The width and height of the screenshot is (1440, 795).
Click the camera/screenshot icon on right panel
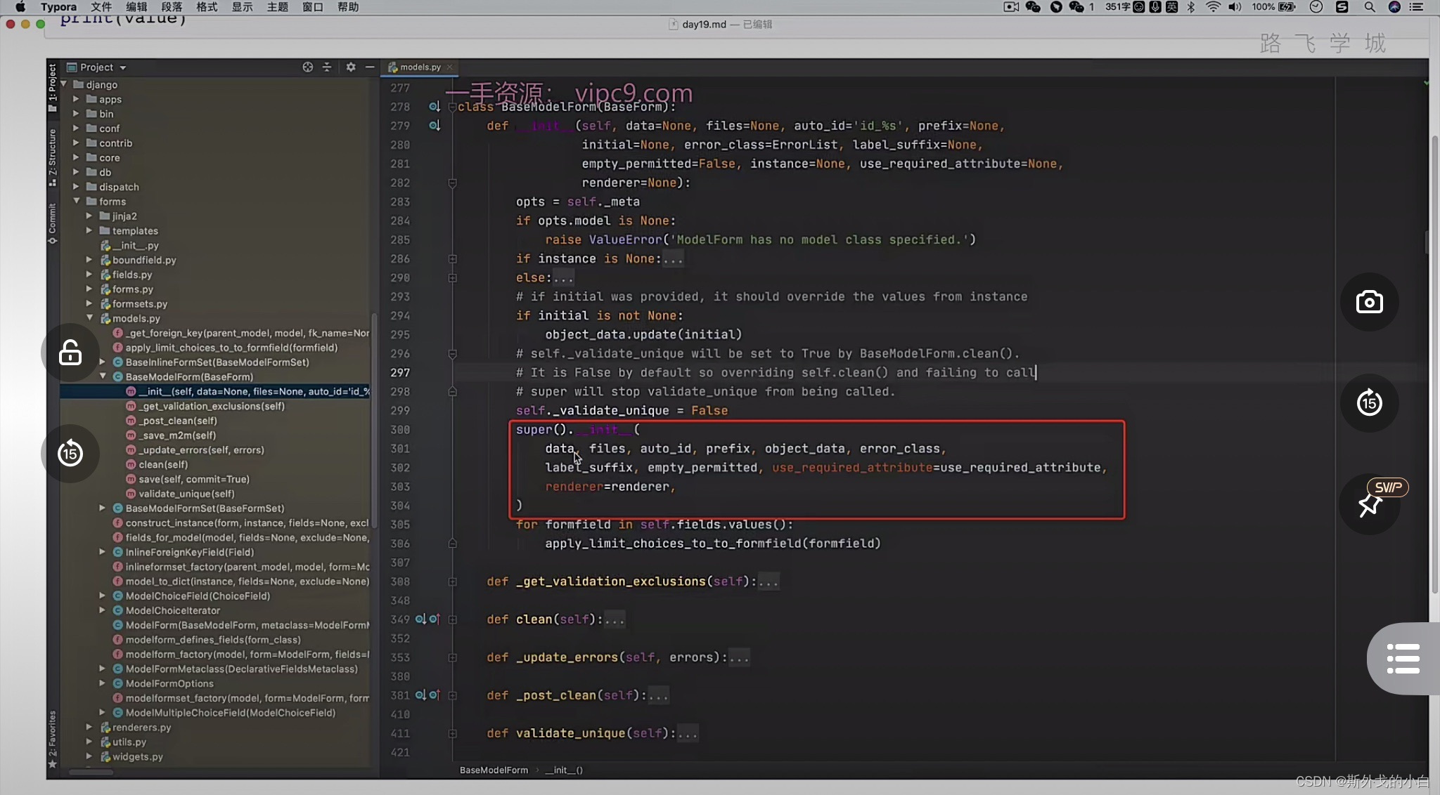click(1370, 301)
